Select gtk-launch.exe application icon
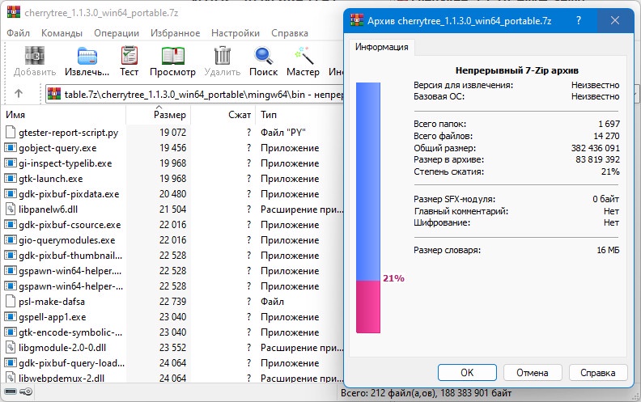The image size is (641, 402). (x=11, y=179)
